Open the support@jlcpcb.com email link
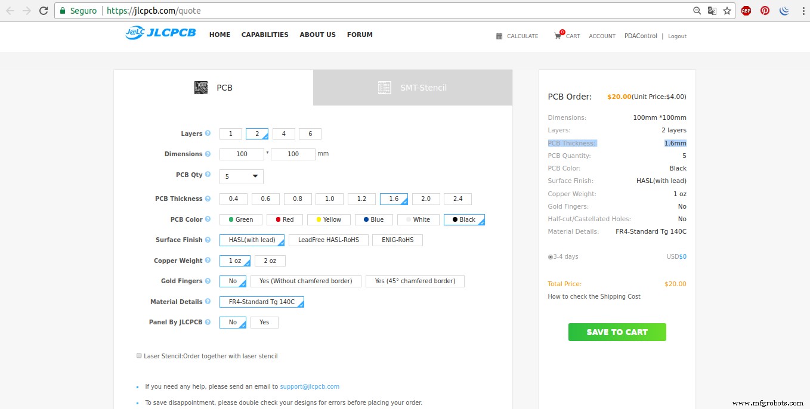The image size is (810, 409). (309, 386)
